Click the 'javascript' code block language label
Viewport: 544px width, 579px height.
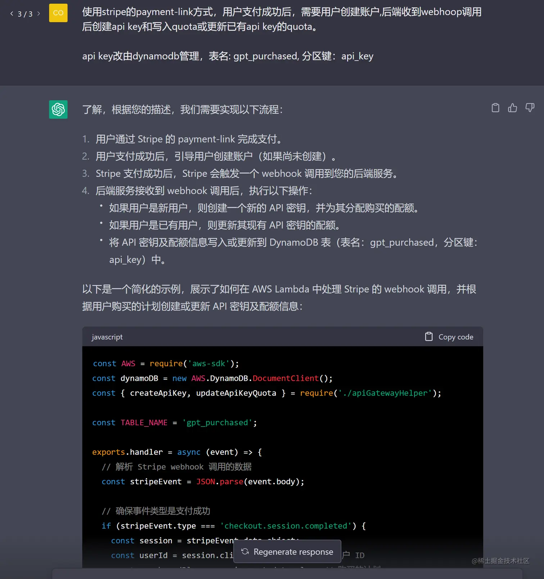pos(107,337)
